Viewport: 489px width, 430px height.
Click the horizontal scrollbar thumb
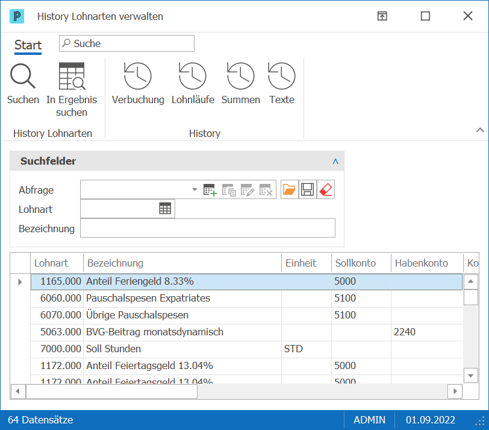(111, 391)
